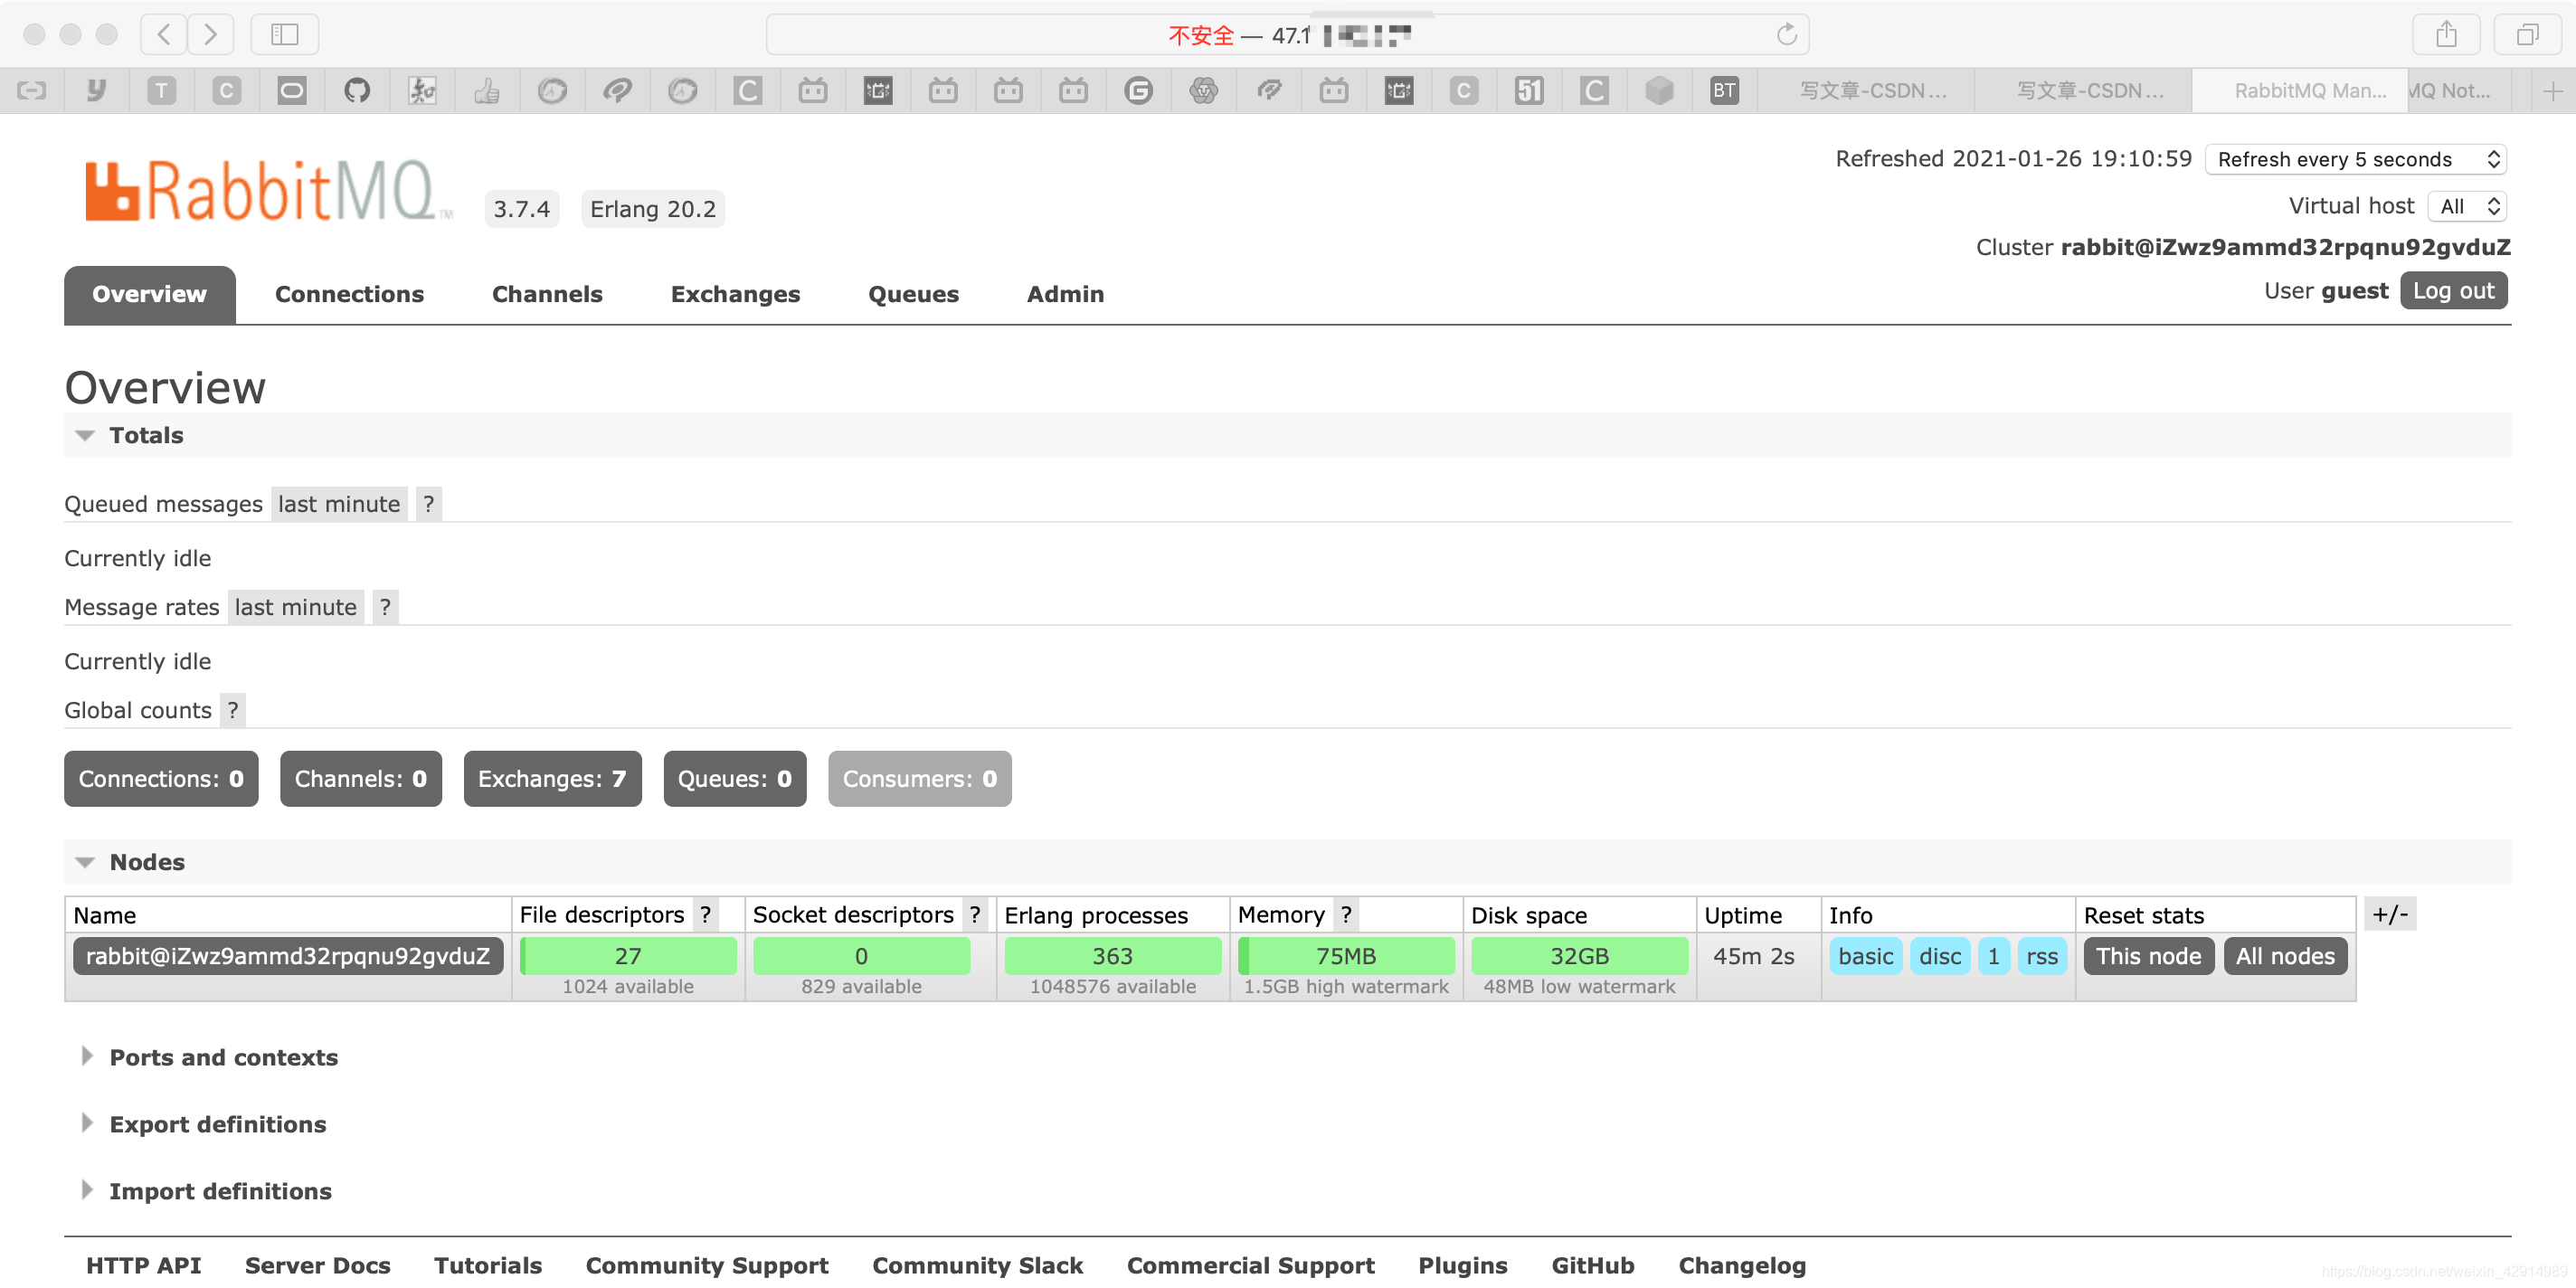Open the Virtual host All dropdown
The height and width of the screenshot is (1288, 2576).
click(x=2467, y=206)
